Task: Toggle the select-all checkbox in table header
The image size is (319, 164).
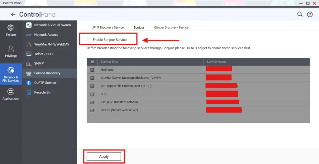Action: tap(92, 62)
